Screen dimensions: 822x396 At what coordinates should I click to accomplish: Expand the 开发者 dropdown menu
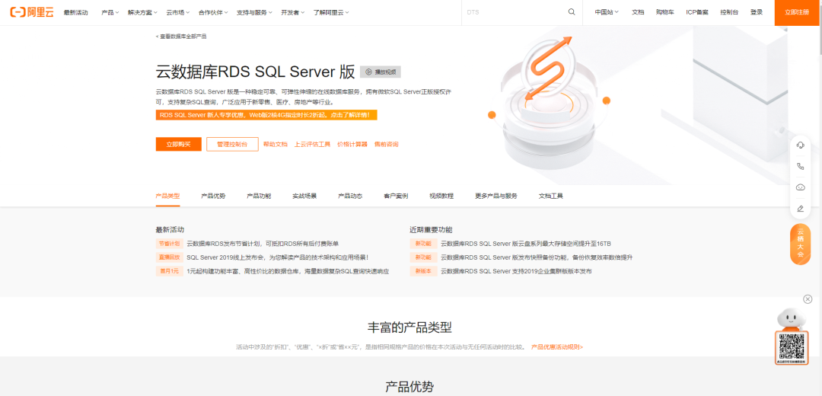coord(293,12)
